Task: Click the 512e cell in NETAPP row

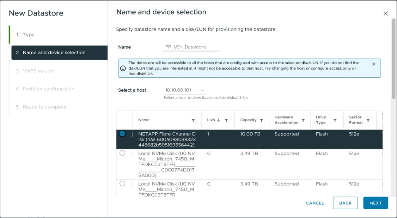Action: (354, 134)
